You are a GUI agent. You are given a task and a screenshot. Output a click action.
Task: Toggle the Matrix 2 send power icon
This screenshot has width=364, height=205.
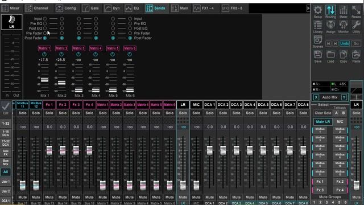(x=61, y=54)
